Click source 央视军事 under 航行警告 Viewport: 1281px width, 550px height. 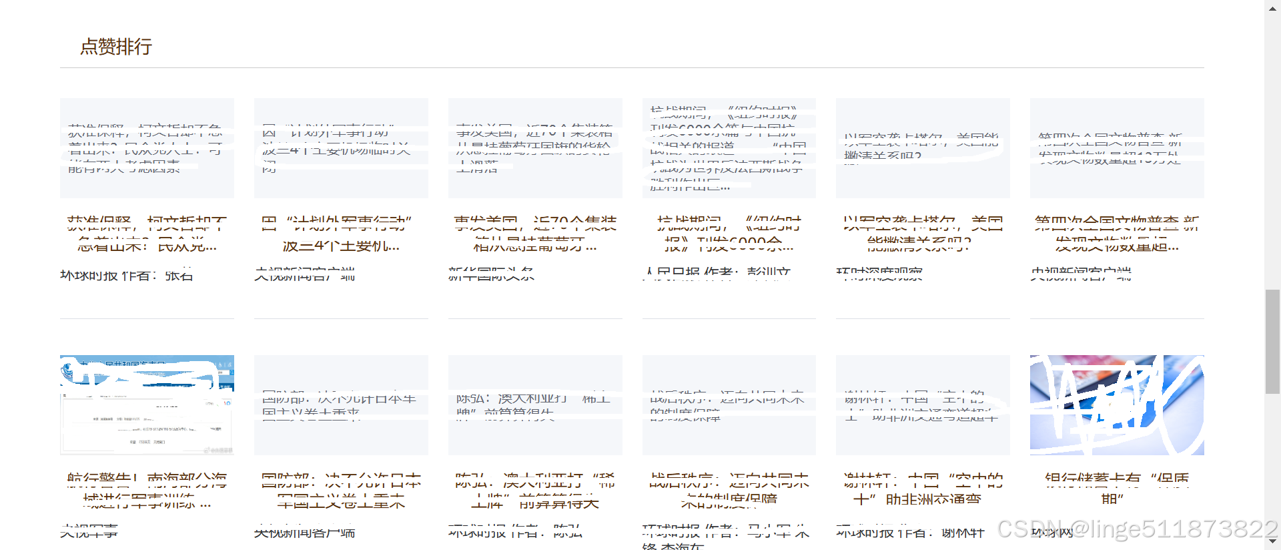[x=89, y=531]
